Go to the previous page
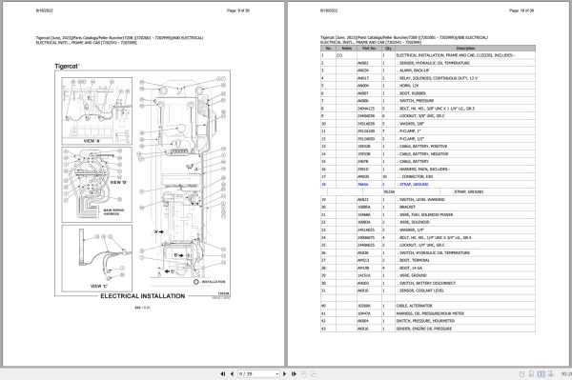572x380 pixels. click(x=232, y=373)
